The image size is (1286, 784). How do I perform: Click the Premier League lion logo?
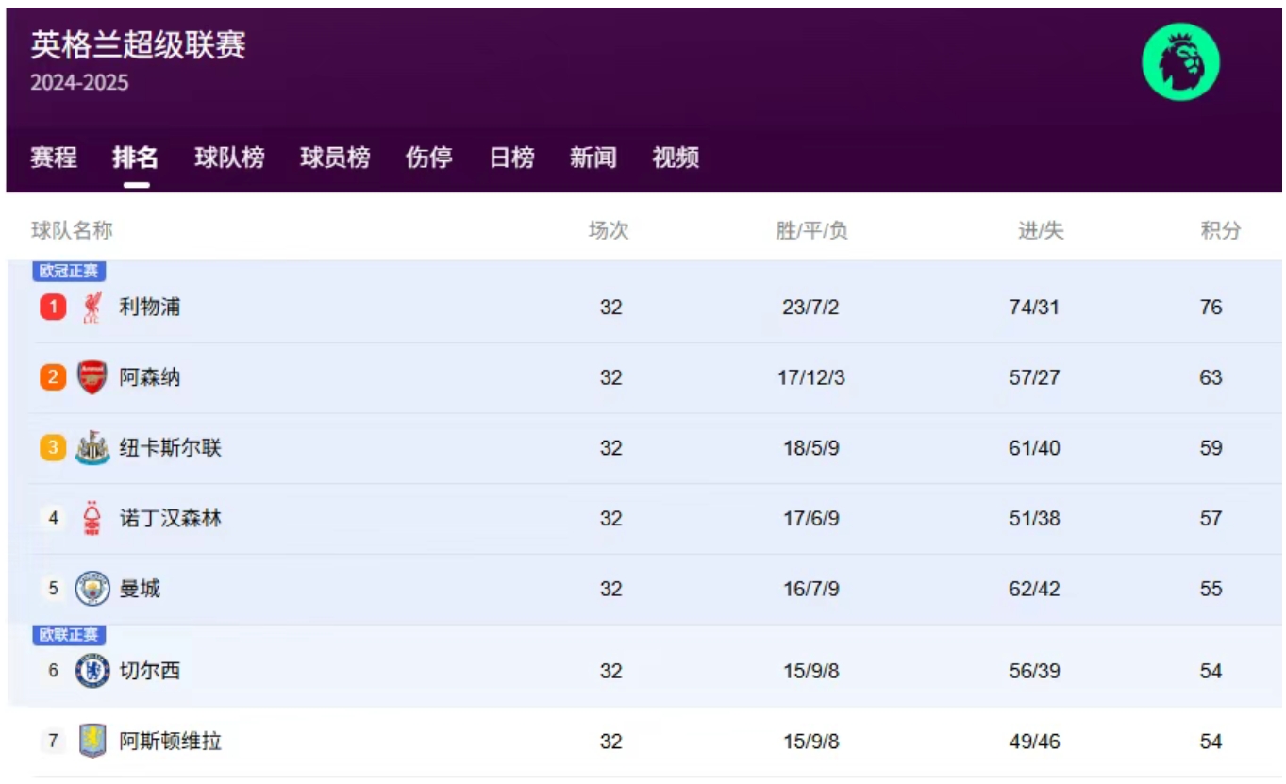[x=1180, y=62]
